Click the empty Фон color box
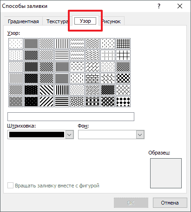The image size is (191, 212). (107, 135)
